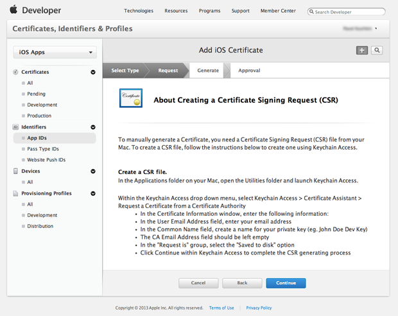This screenshot has width=398, height=316.
Task: Select Development under Certificates
Action: pos(42,105)
